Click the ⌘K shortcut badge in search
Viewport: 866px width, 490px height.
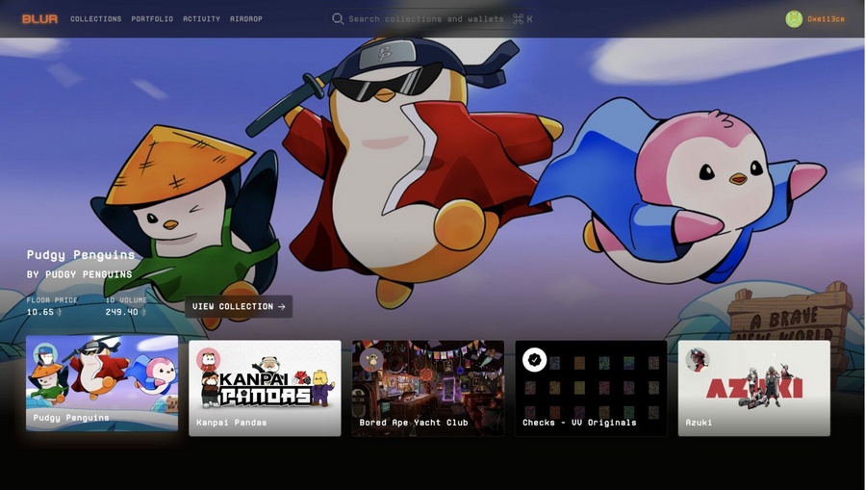522,19
